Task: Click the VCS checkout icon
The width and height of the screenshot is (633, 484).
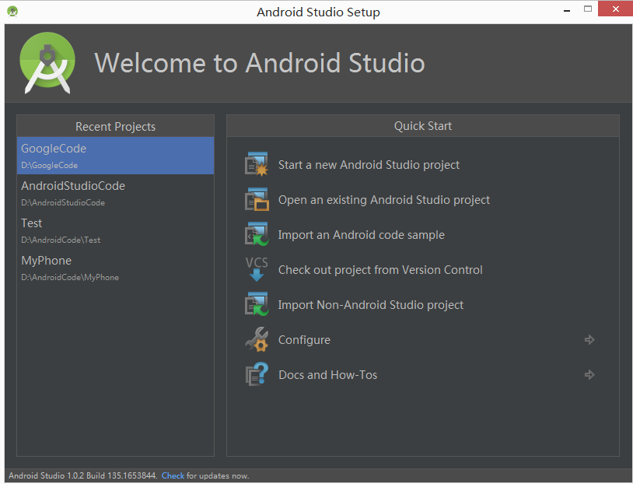Action: point(256,270)
